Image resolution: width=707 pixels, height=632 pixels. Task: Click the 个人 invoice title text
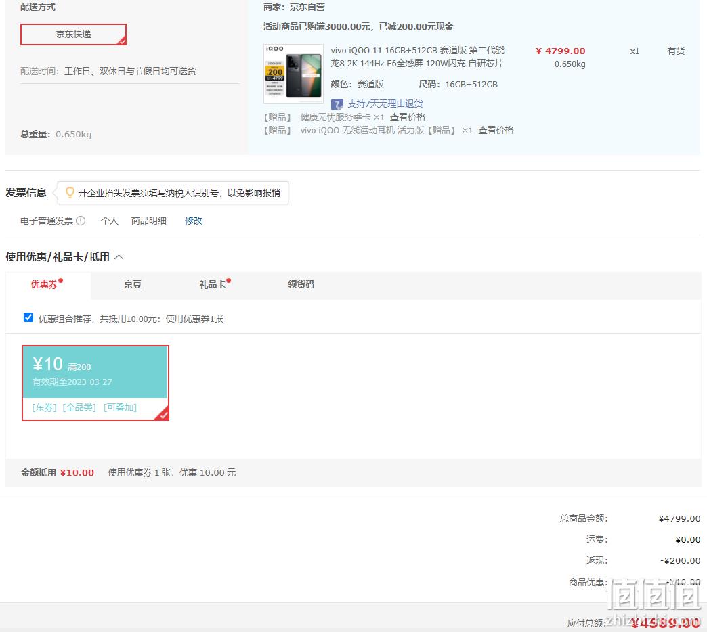tap(110, 221)
